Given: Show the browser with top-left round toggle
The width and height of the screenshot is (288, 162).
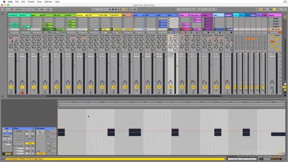Looking at the screenshot, I should [3, 13].
